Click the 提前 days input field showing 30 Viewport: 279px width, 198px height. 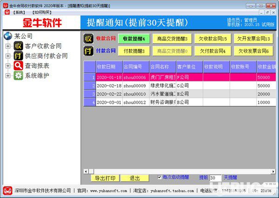215,178
